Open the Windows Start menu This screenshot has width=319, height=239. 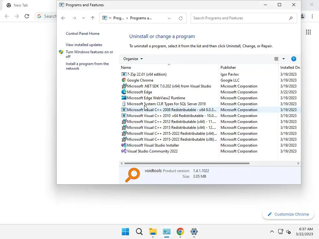pos(125,232)
